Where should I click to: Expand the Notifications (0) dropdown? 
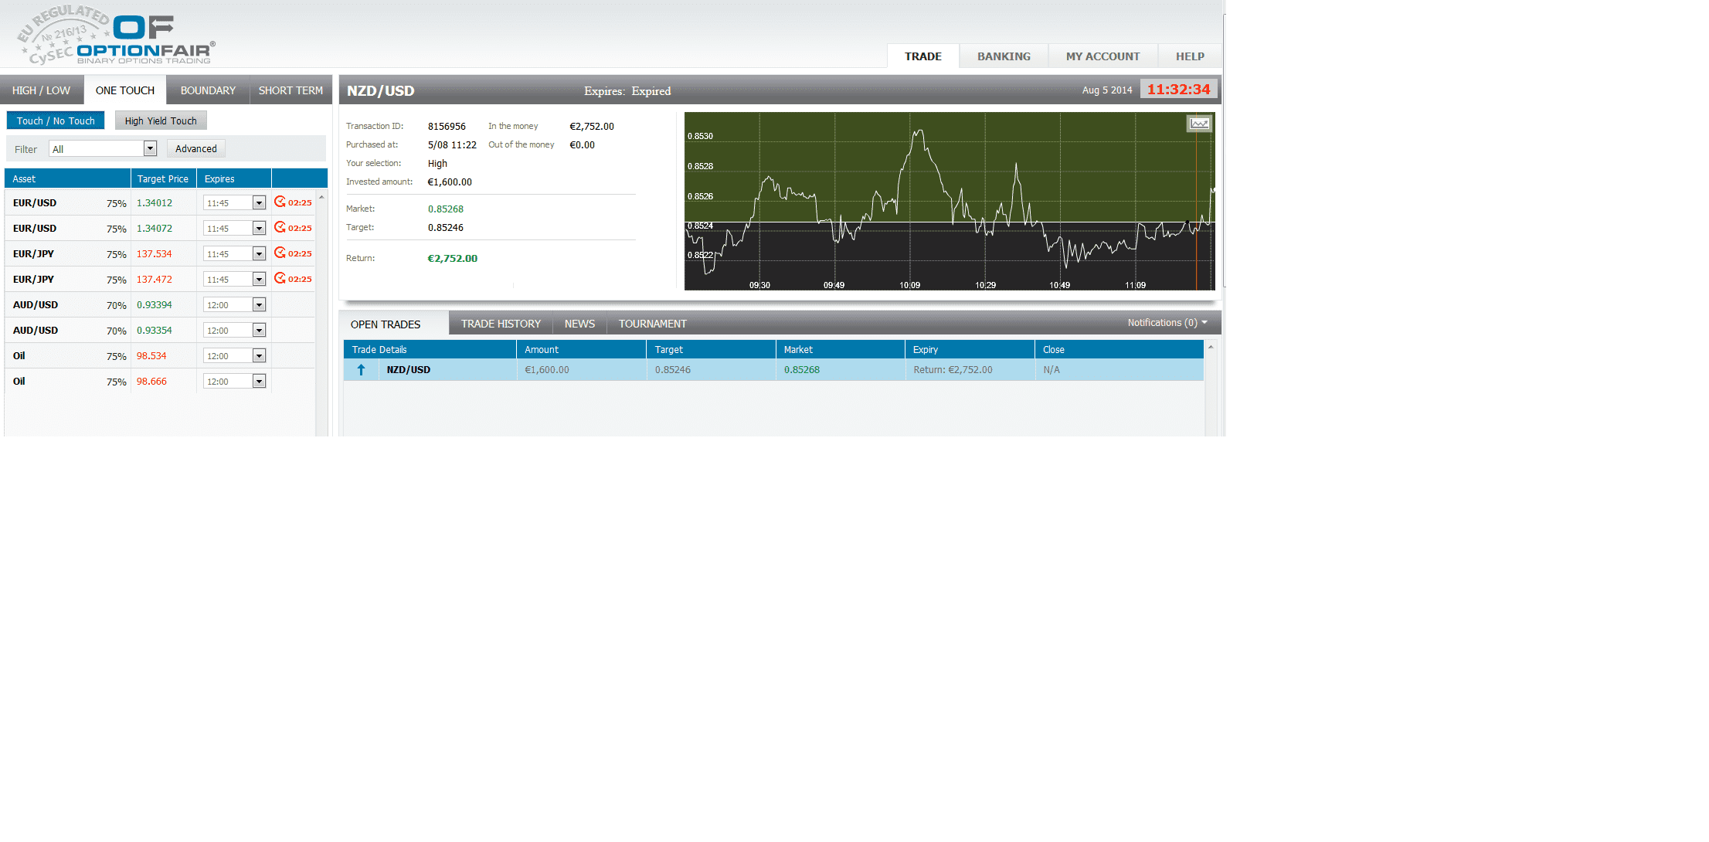click(x=1166, y=322)
